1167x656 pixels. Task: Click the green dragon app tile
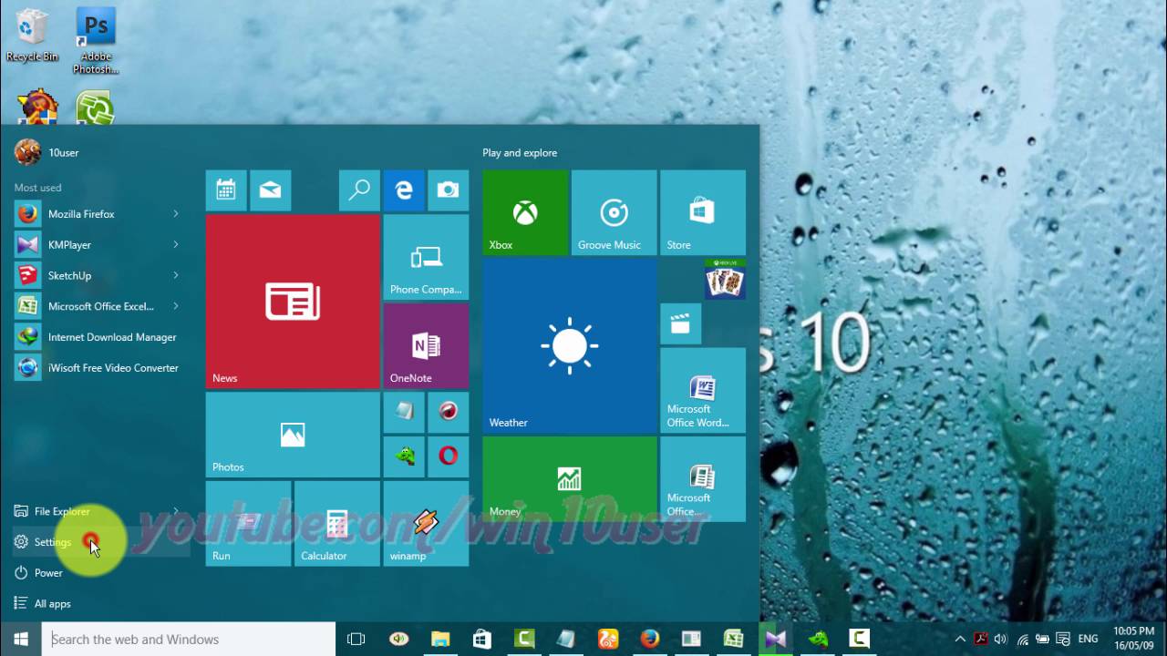point(404,456)
